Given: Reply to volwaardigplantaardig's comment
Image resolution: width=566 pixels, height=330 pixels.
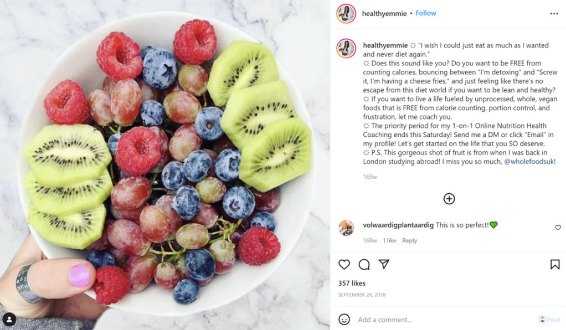Looking at the screenshot, I should [409, 240].
